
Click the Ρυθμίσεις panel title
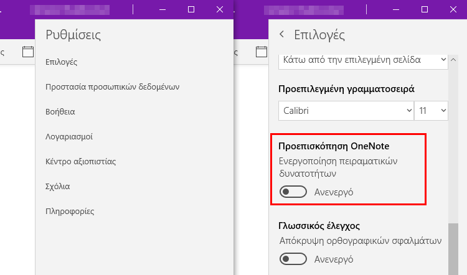[x=73, y=35]
